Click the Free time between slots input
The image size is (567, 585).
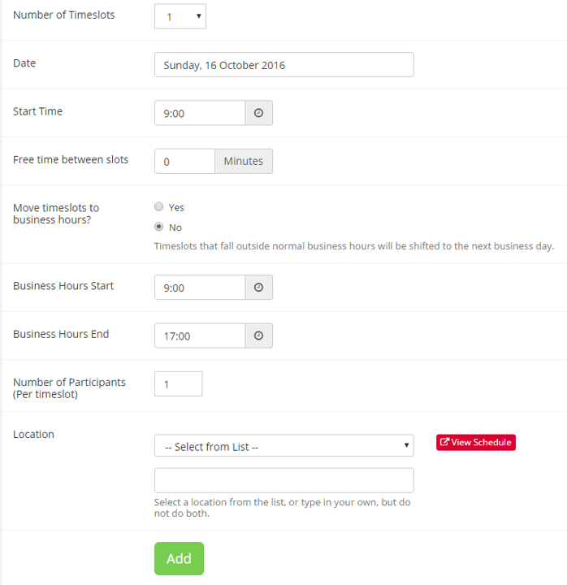pyautogui.click(x=184, y=161)
